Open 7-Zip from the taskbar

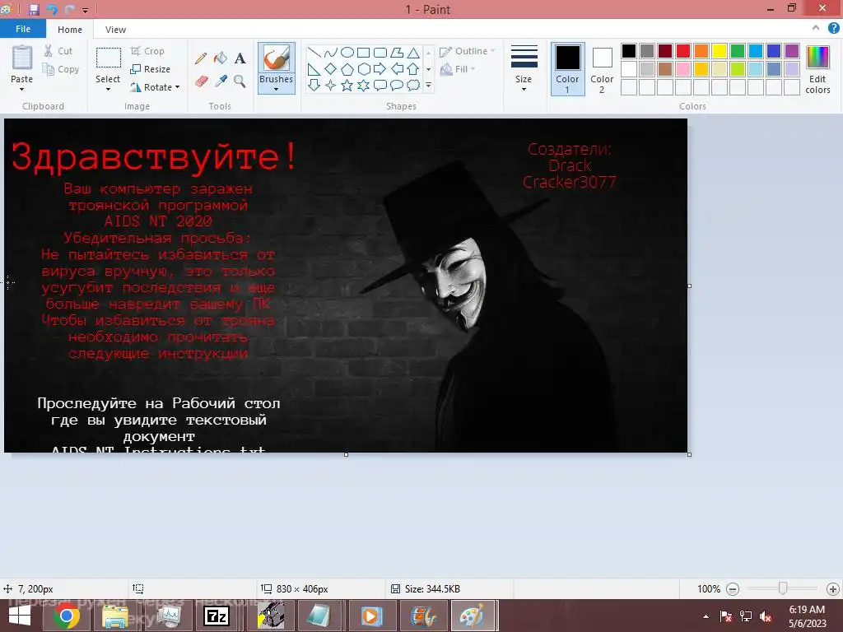[217, 616]
